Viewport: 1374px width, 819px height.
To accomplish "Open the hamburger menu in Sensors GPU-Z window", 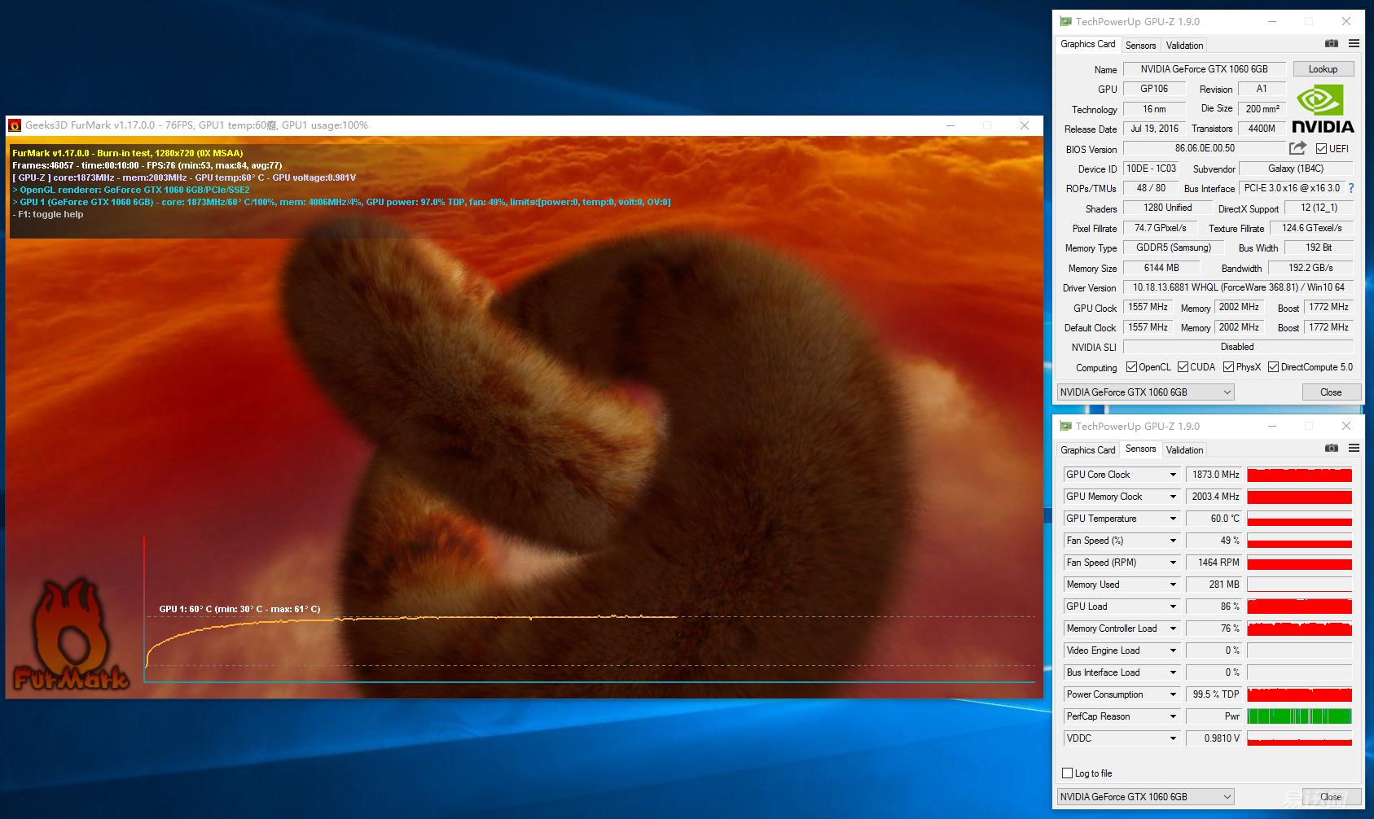I will tap(1354, 449).
